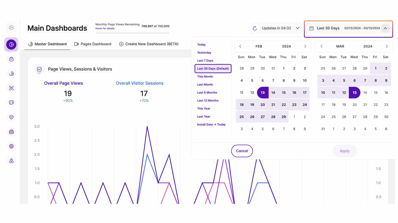Collapse the Last 30 Days date picker
This screenshot has width=398, height=223.
(385, 28)
